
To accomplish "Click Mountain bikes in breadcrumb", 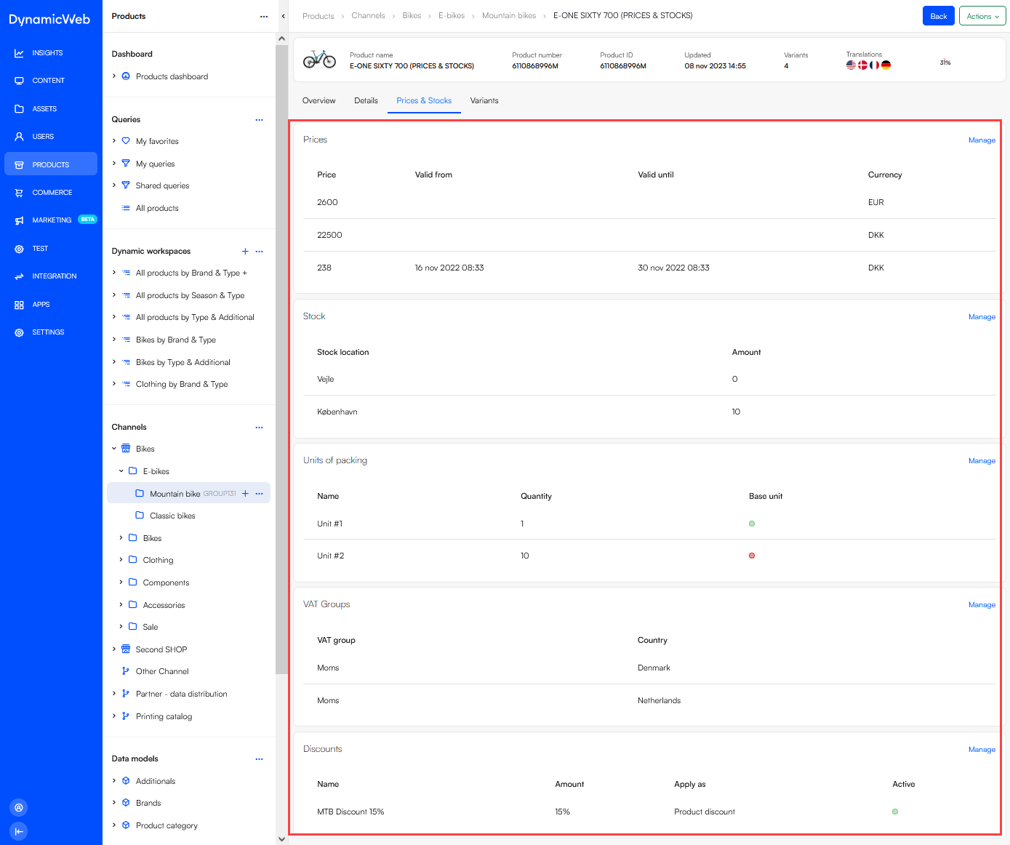I will click(x=509, y=15).
